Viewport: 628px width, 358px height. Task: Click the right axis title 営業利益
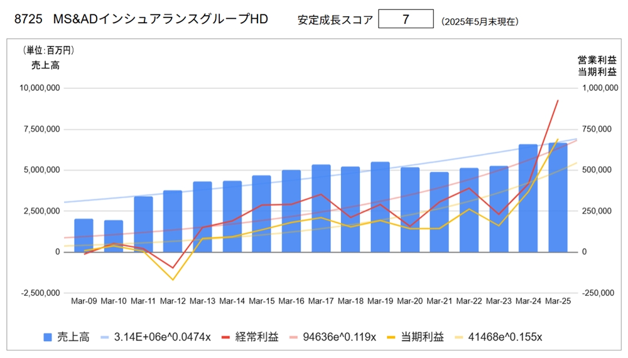pyautogui.click(x=597, y=60)
